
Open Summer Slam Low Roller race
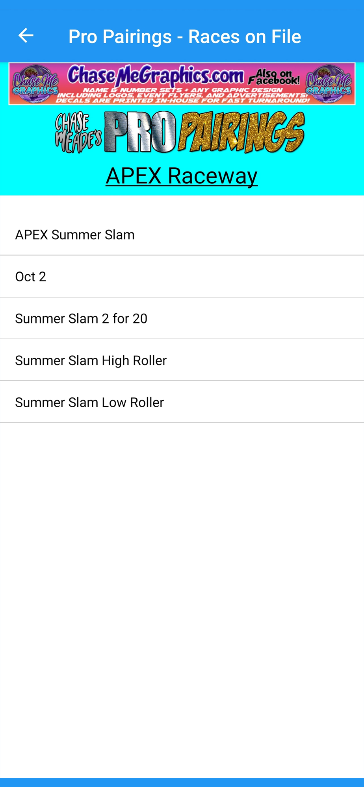pos(182,402)
